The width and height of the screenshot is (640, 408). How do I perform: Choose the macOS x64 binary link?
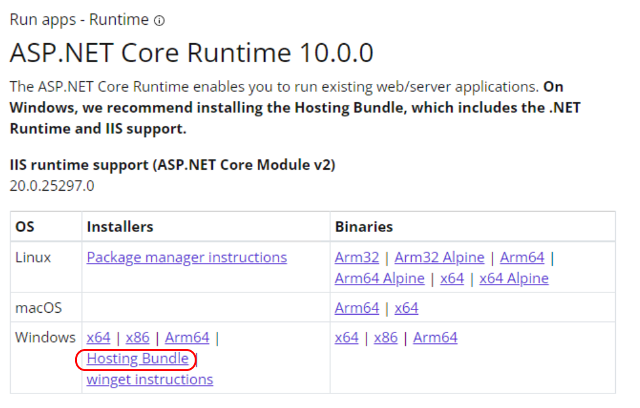pos(406,308)
